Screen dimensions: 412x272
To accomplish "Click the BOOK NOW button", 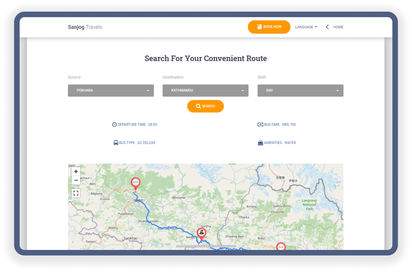I will click(269, 27).
